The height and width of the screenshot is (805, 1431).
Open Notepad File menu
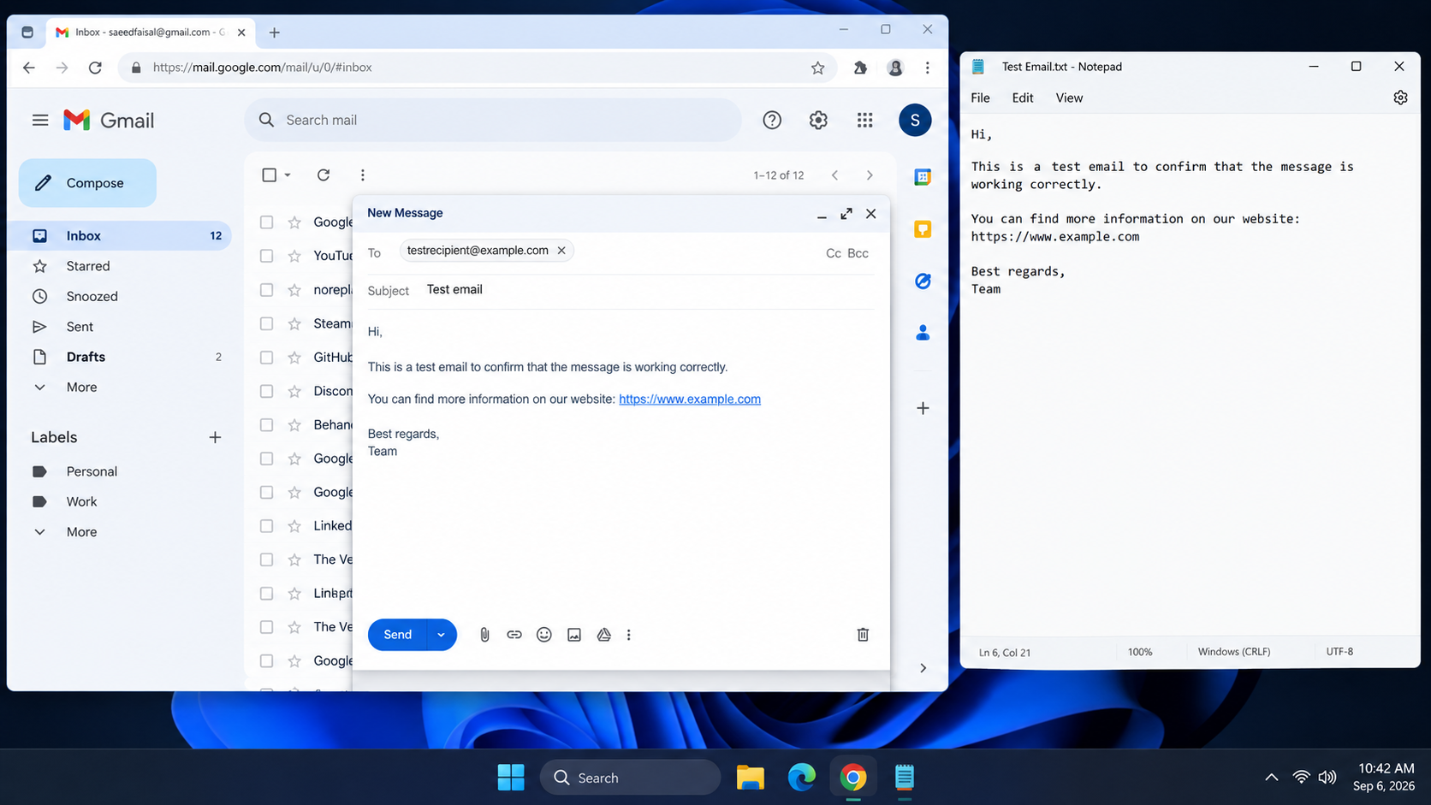click(x=981, y=98)
